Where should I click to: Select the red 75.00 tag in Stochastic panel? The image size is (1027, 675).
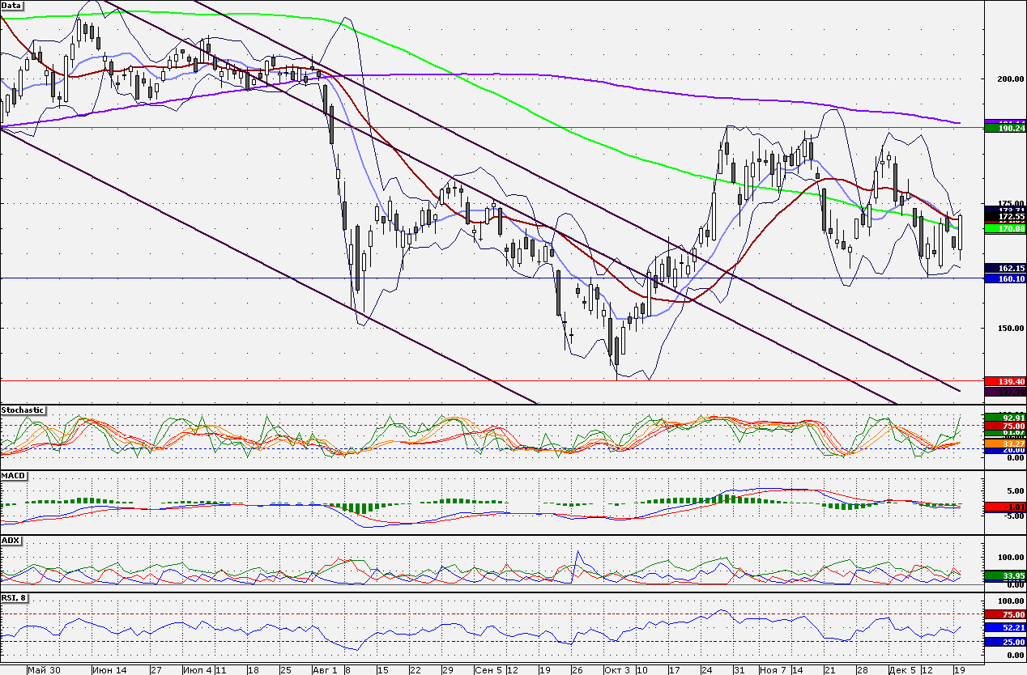point(1005,427)
